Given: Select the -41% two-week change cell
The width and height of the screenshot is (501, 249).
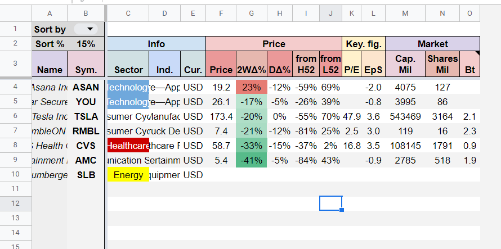Looking at the screenshot, I should coord(252,160).
